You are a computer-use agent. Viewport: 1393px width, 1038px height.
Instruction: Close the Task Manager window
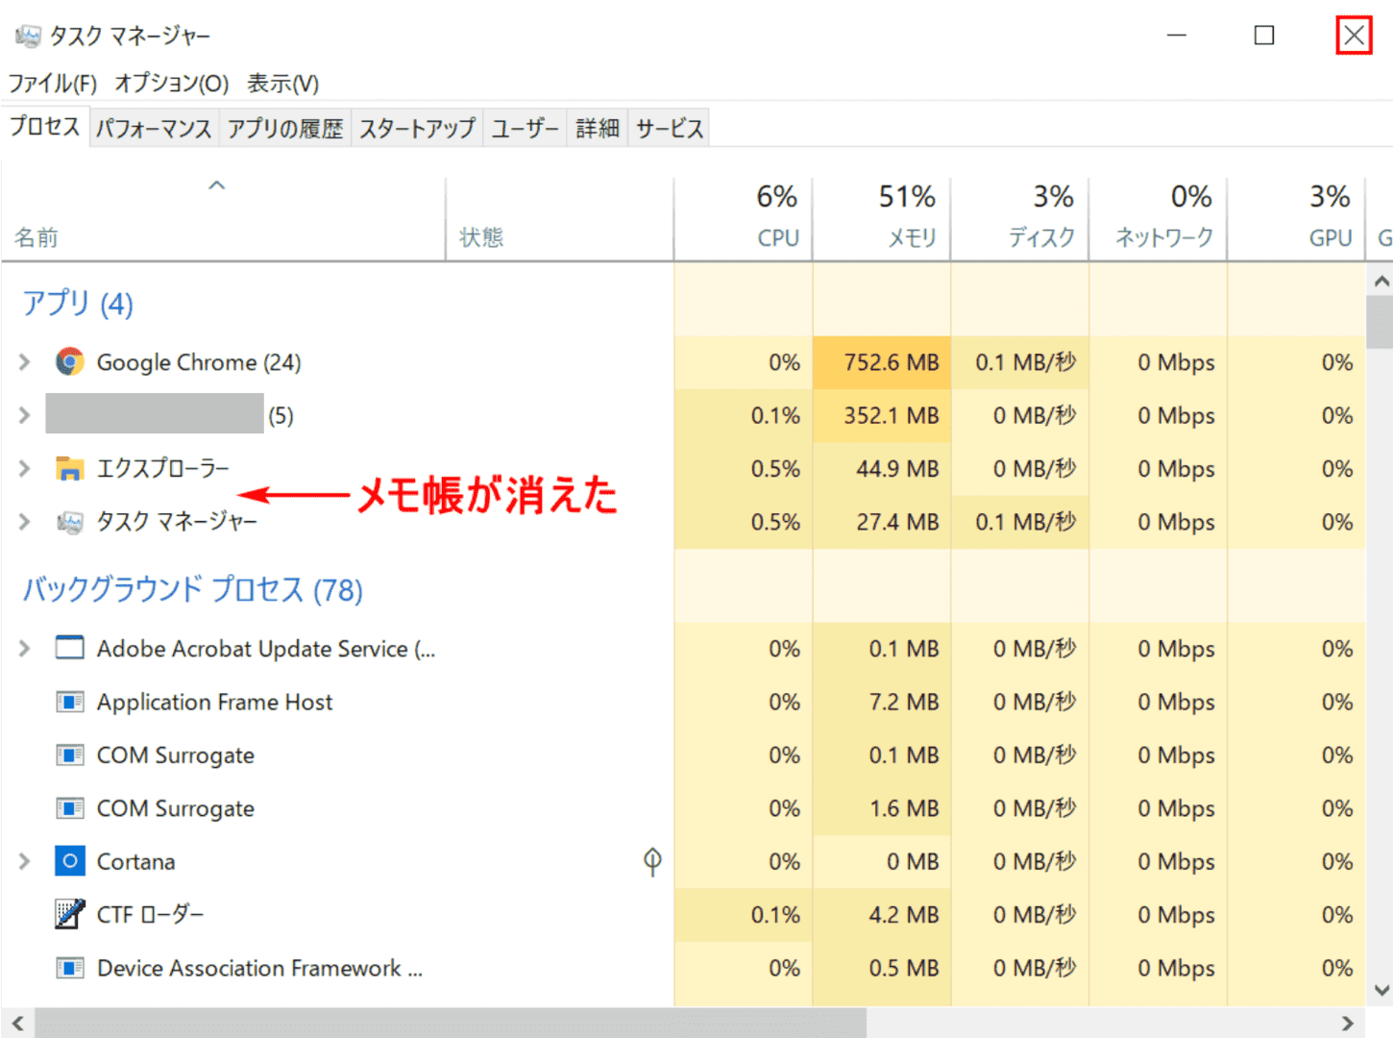pos(1354,36)
